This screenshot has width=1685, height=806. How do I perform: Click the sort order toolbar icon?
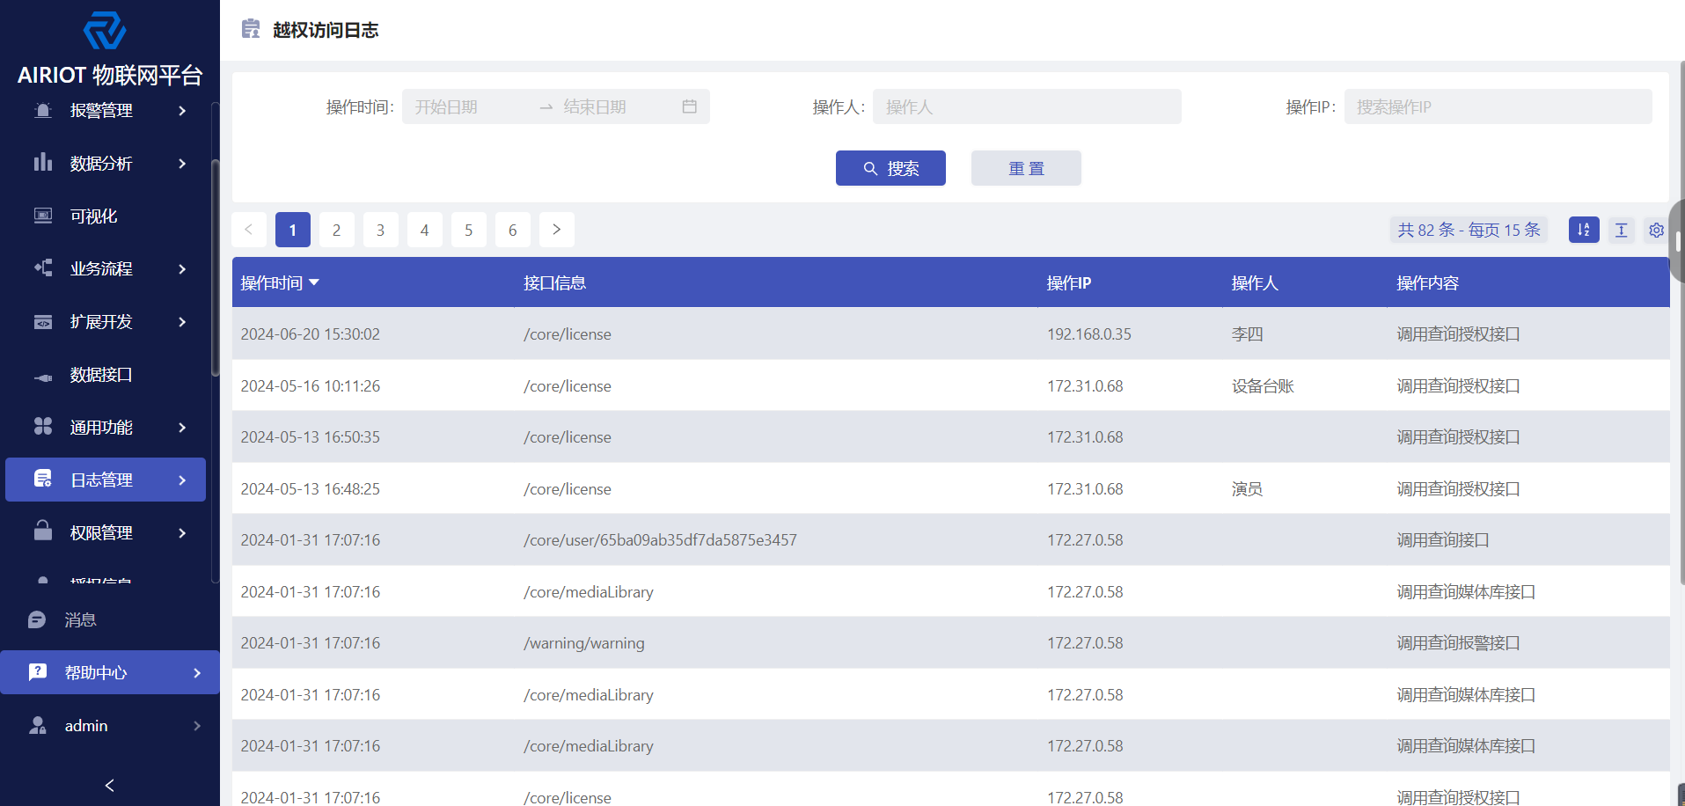tap(1584, 230)
